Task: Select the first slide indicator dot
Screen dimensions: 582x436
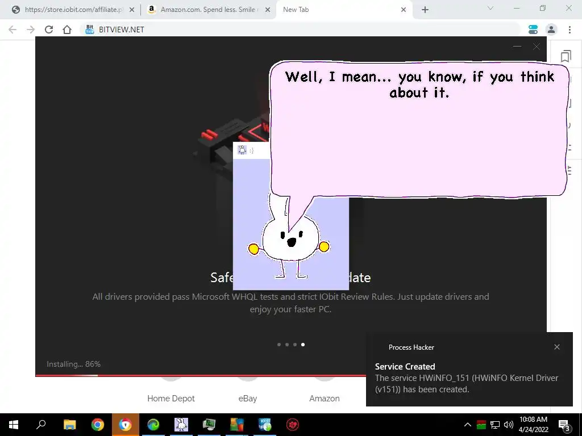Action: coord(279,345)
